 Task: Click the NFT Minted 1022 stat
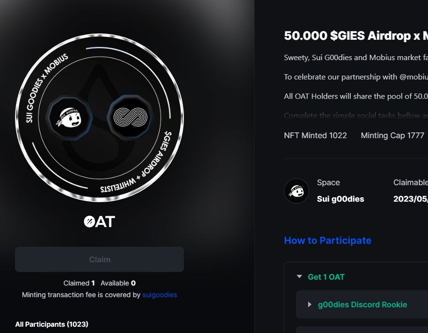(x=315, y=135)
